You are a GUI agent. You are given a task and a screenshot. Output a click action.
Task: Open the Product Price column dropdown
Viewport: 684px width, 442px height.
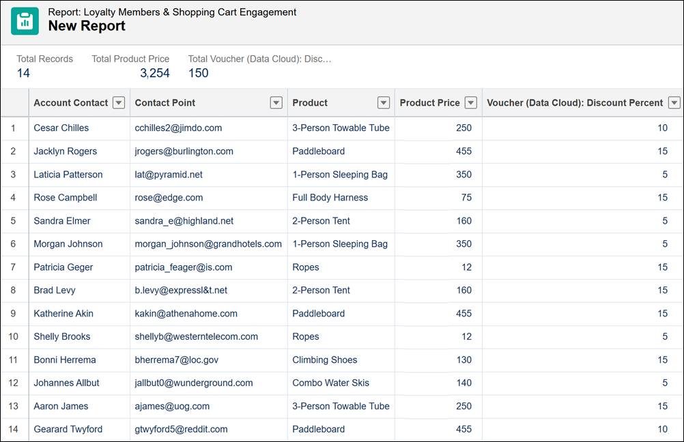[471, 103]
